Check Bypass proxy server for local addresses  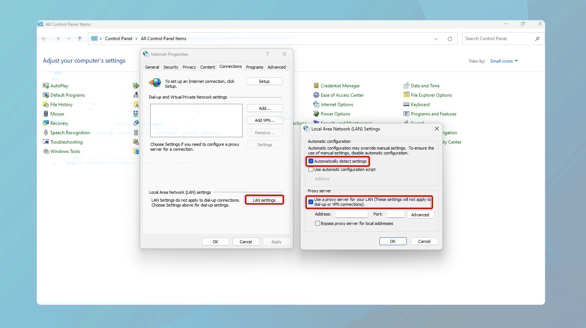point(318,223)
